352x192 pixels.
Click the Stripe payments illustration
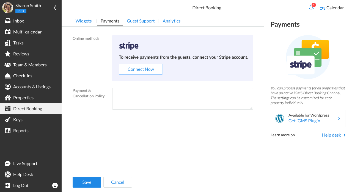[x=308, y=57]
